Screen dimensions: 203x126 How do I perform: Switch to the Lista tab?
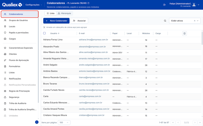click(51, 13)
